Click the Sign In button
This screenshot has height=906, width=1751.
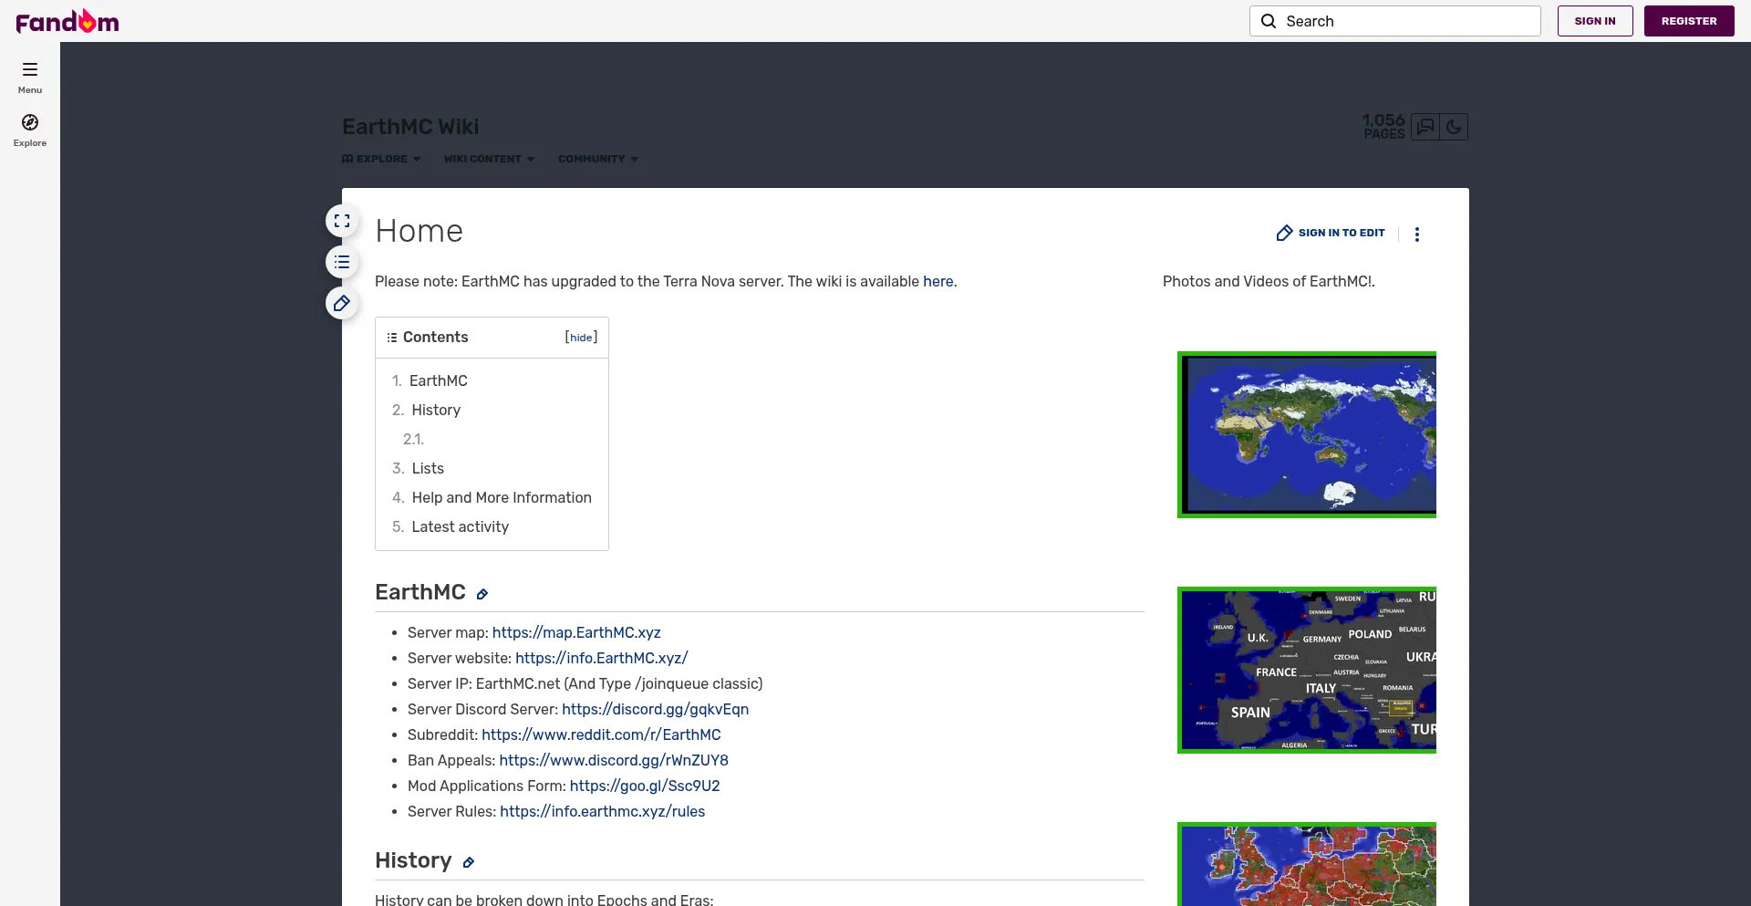(x=1594, y=21)
